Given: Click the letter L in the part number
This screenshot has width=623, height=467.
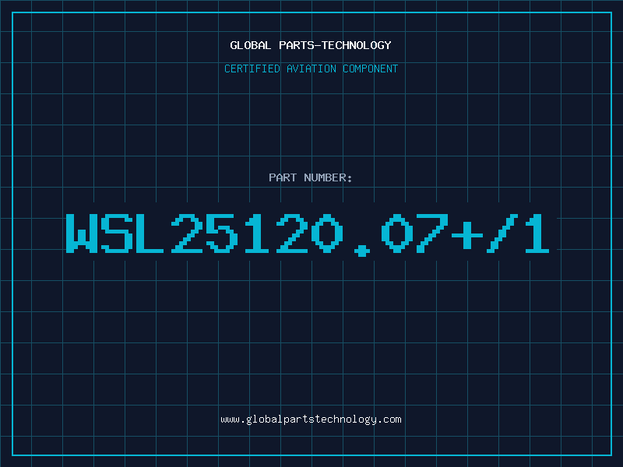Looking at the screenshot, I should [150, 233].
